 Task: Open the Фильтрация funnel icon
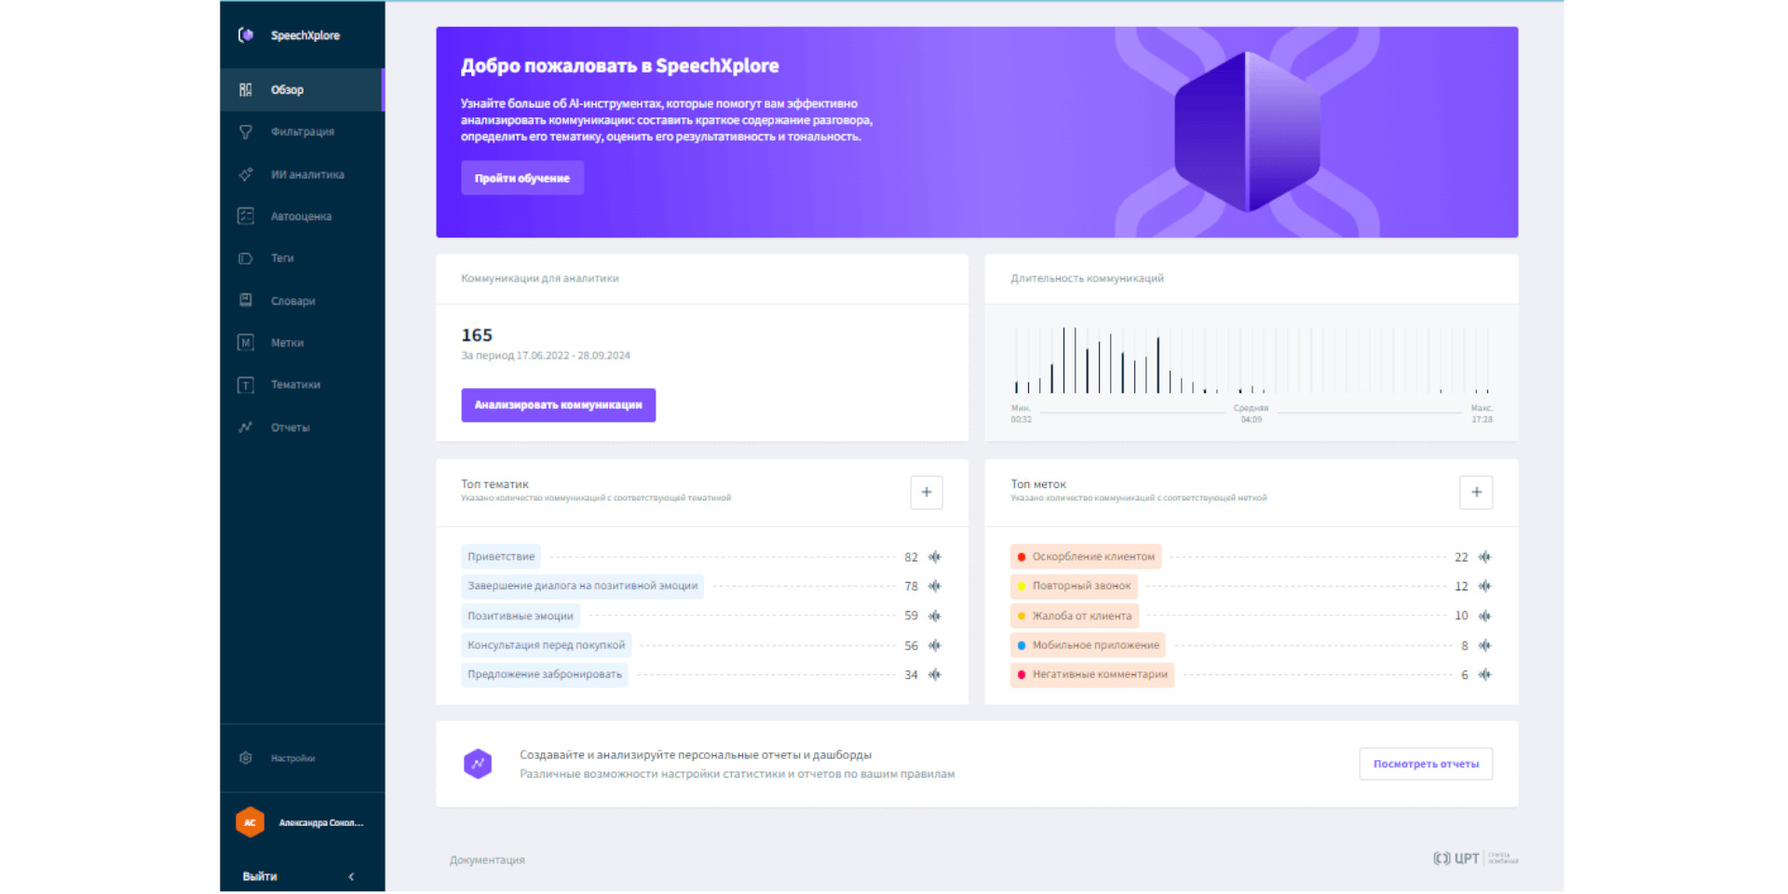coord(246,132)
